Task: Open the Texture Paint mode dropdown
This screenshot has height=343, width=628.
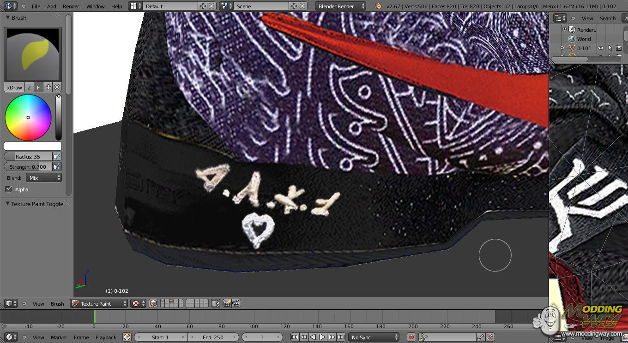Action: click(x=99, y=303)
